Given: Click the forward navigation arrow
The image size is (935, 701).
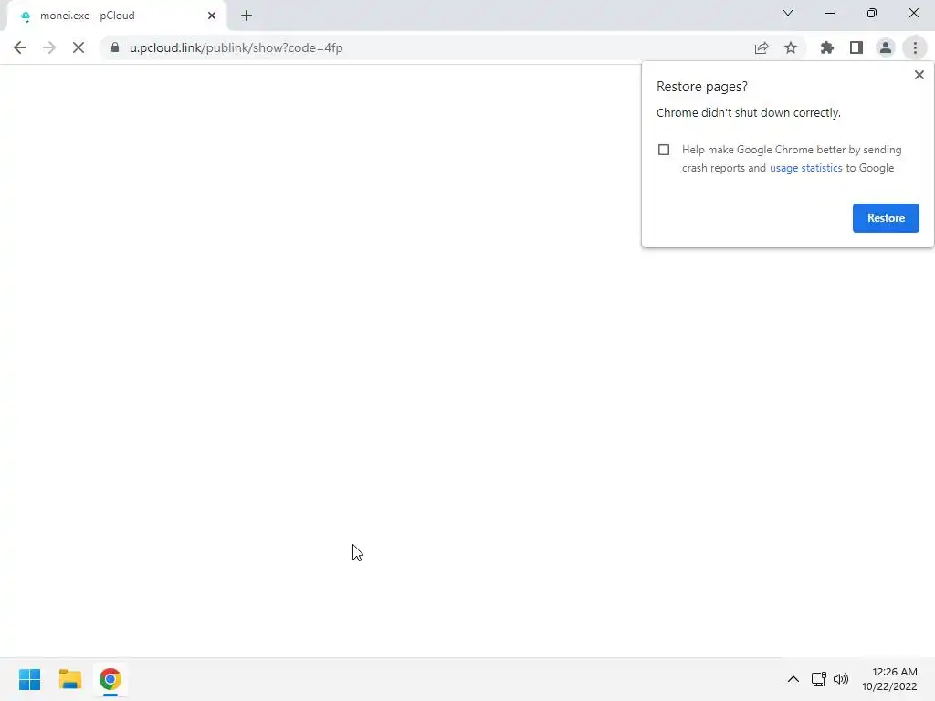Looking at the screenshot, I should (49, 47).
